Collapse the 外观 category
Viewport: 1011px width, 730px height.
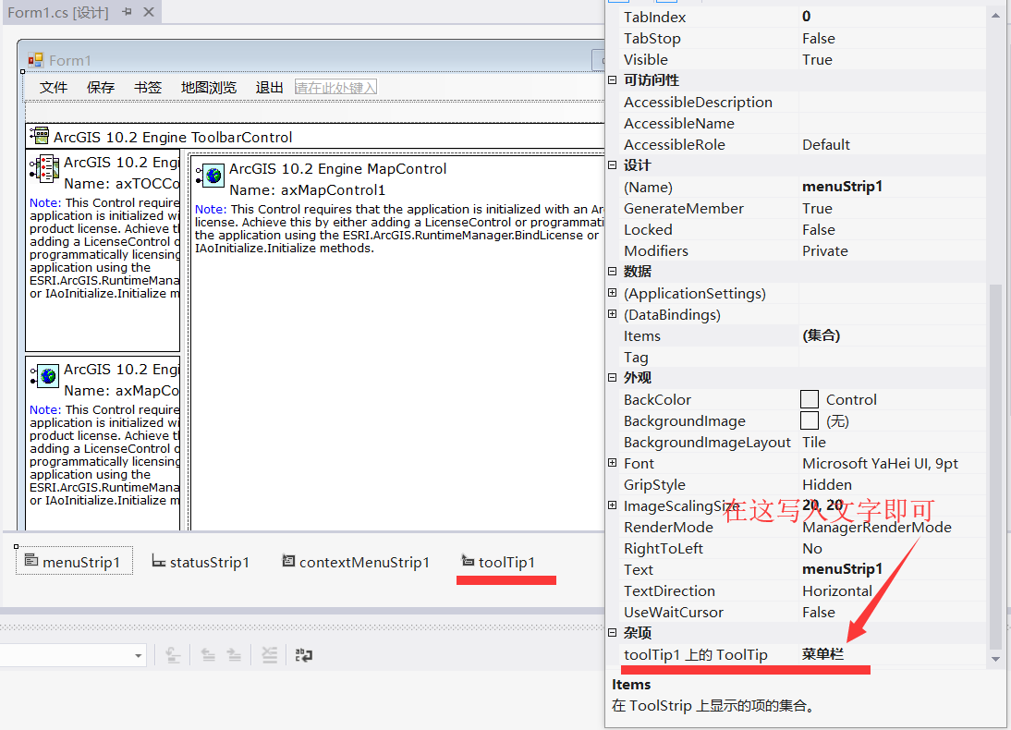pos(612,378)
